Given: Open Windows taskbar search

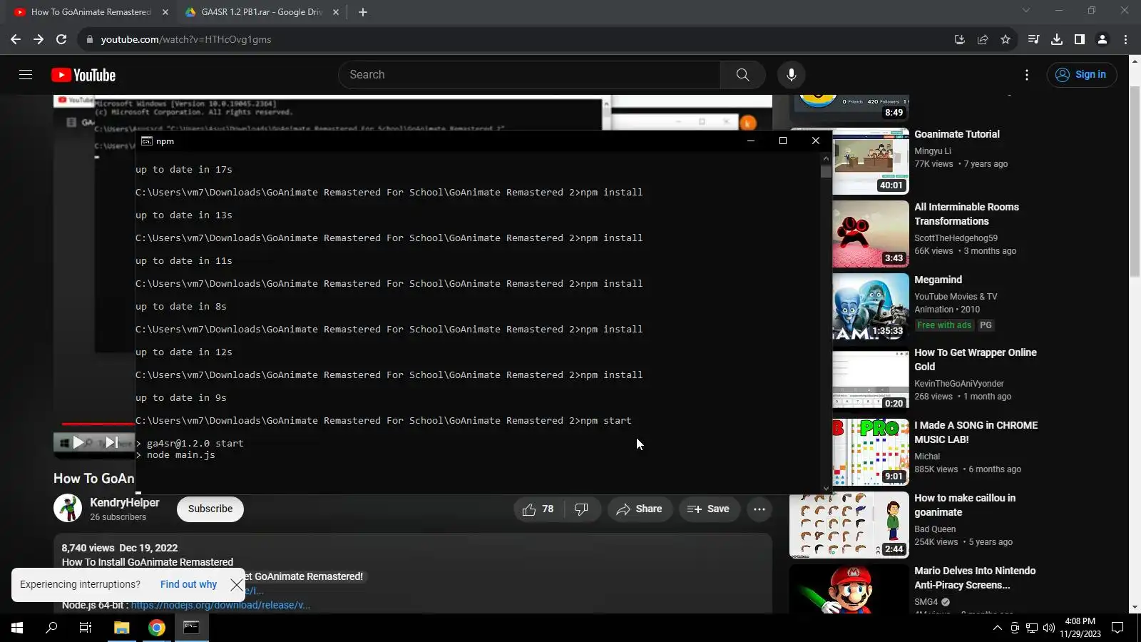Looking at the screenshot, I should click(51, 628).
